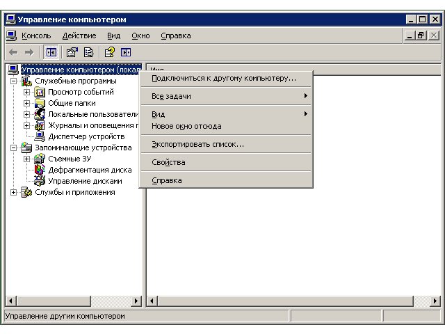
Task: Click left arrow of details pane scrollbar
Action: (152, 301)
